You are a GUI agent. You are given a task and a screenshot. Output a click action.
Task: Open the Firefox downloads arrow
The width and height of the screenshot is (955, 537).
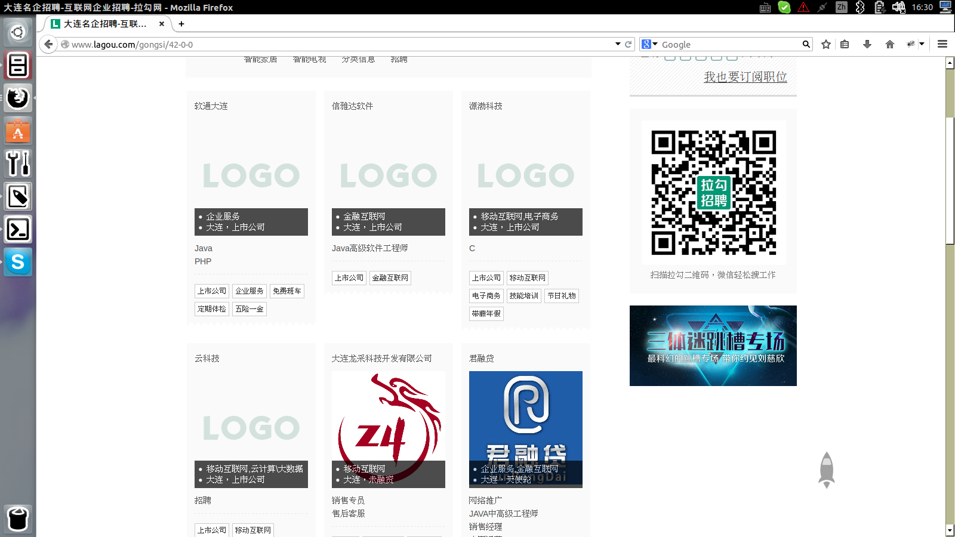(x=867, y=44)
